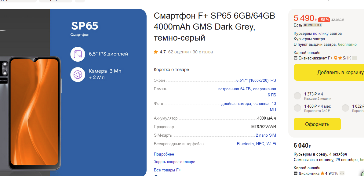The image size is (364, 176).
Task: Open the 62 оценки • 30 отзыва reviews
Action: (190, 52)
